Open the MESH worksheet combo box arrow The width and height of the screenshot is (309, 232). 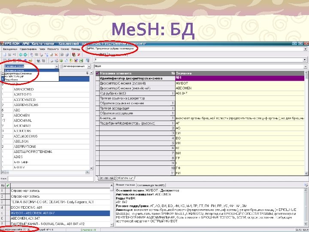click(305, 67)
